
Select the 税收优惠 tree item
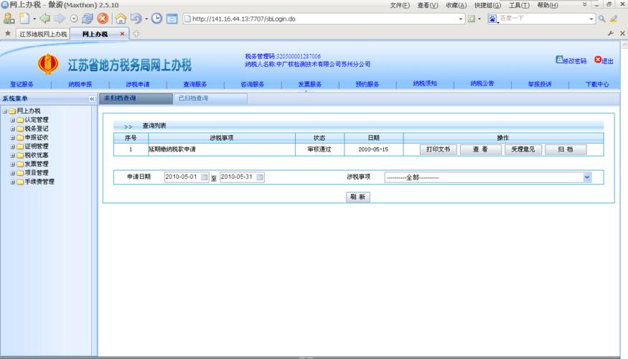[x=37, y=155]
